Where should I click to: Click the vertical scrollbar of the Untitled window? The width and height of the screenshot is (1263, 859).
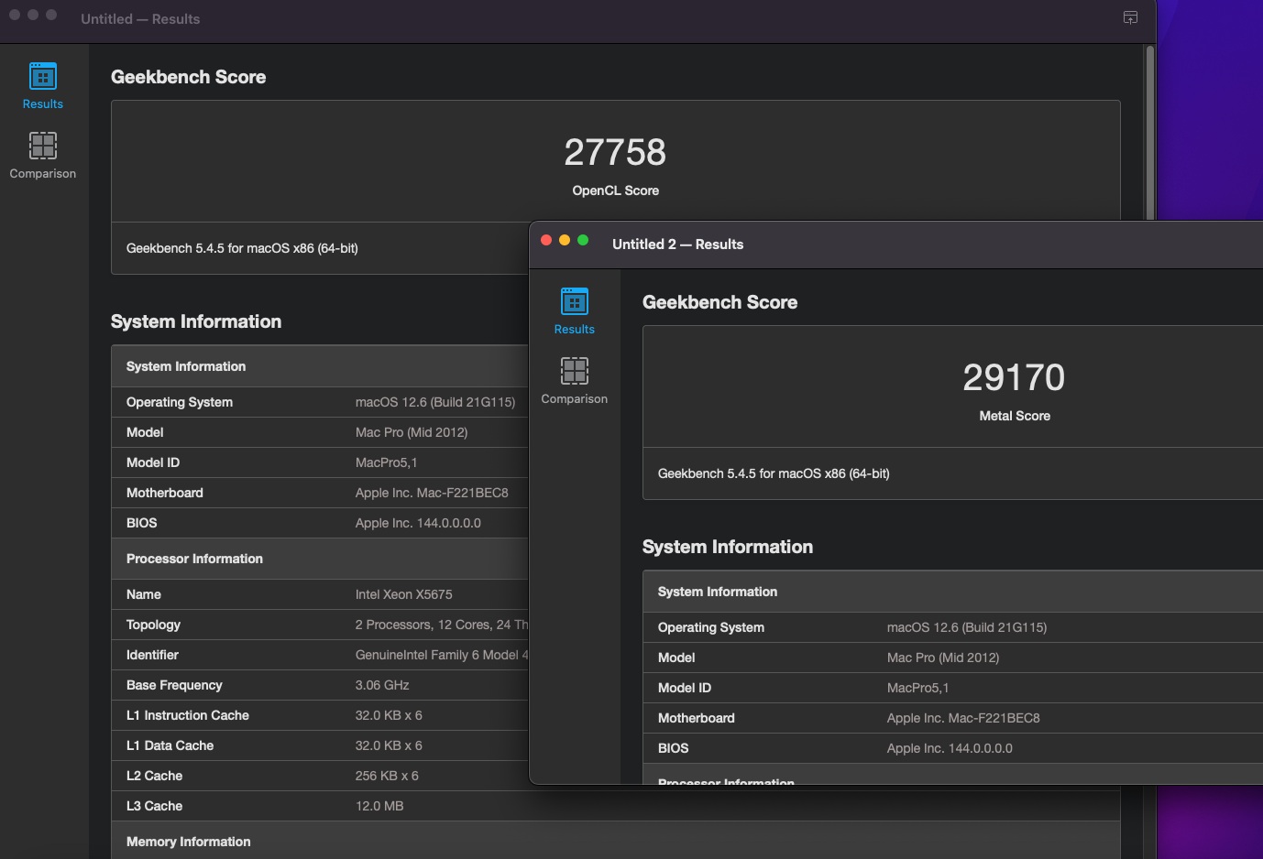point(1149,133)
